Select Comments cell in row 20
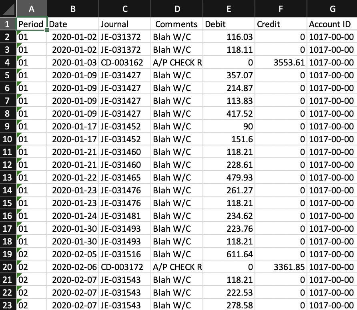The width and height of the screenshot is (357, 310). coord(177,266)
